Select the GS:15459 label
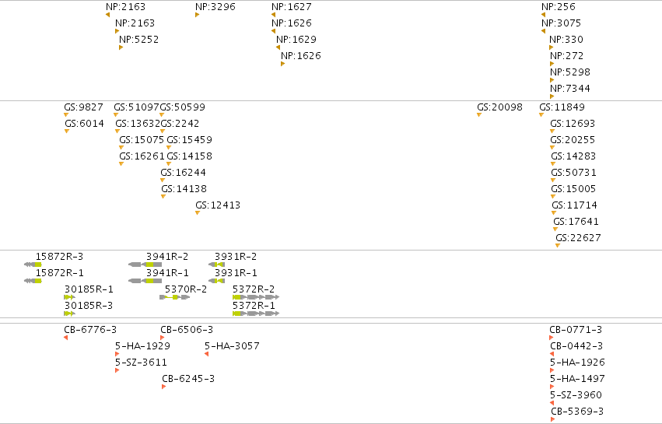This screenshot has width=662, height=424. point(190,140)
